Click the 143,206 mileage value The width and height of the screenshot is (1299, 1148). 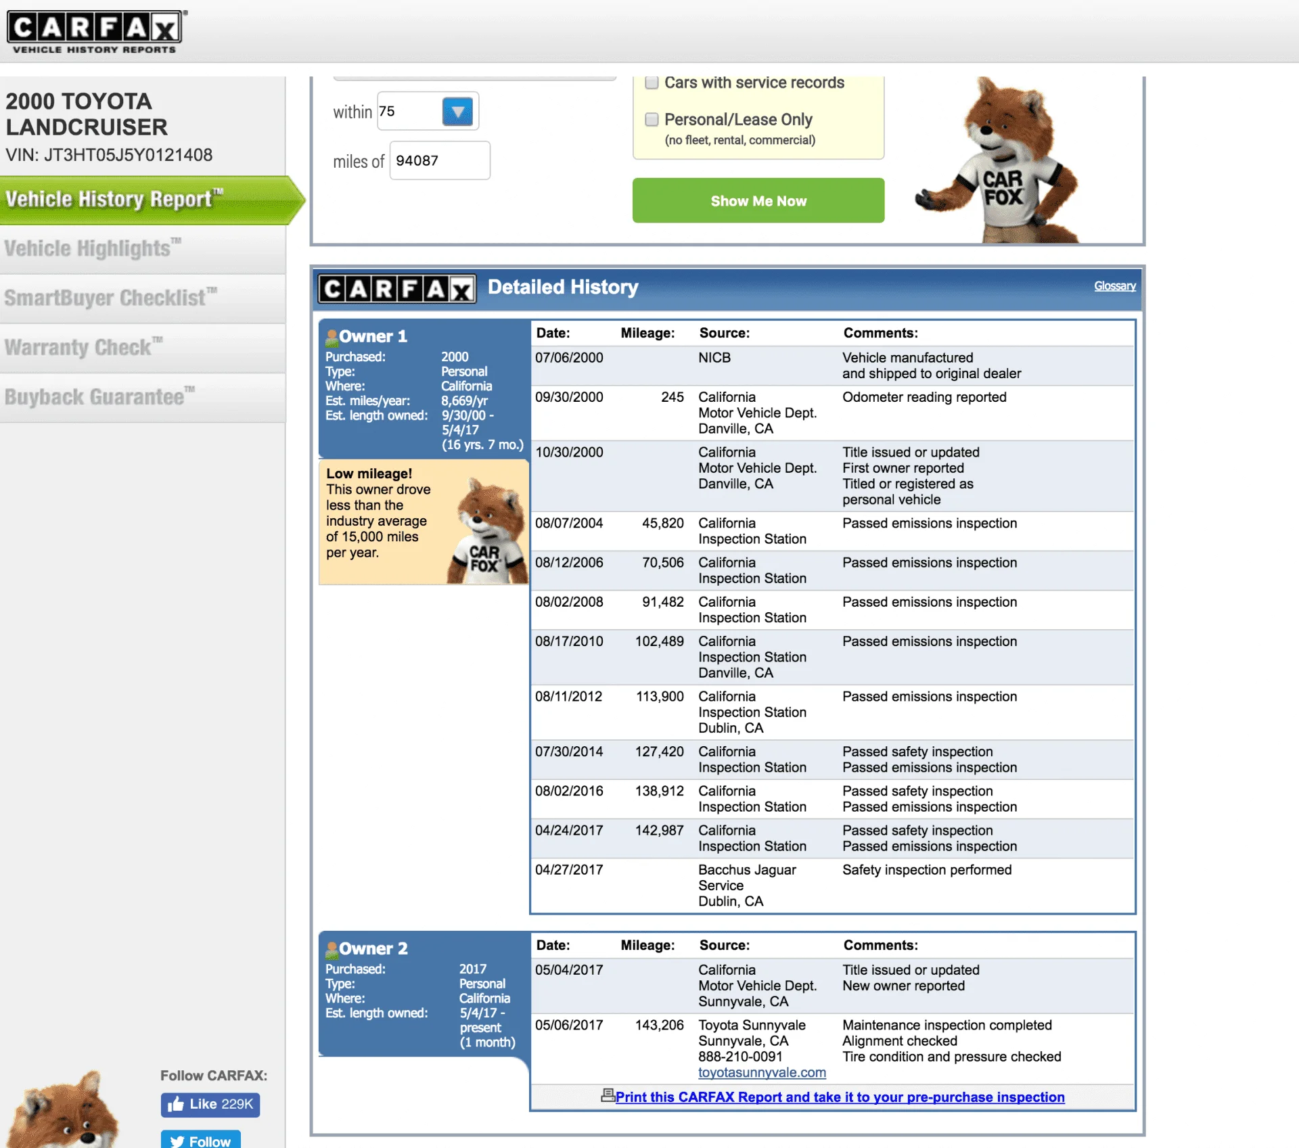(x=660, y=1026)
